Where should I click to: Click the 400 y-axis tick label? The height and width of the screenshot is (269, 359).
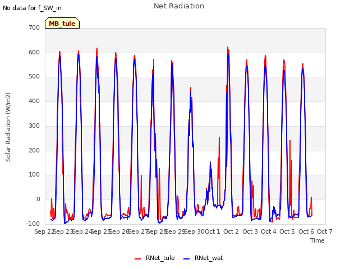tap(34, 101)
